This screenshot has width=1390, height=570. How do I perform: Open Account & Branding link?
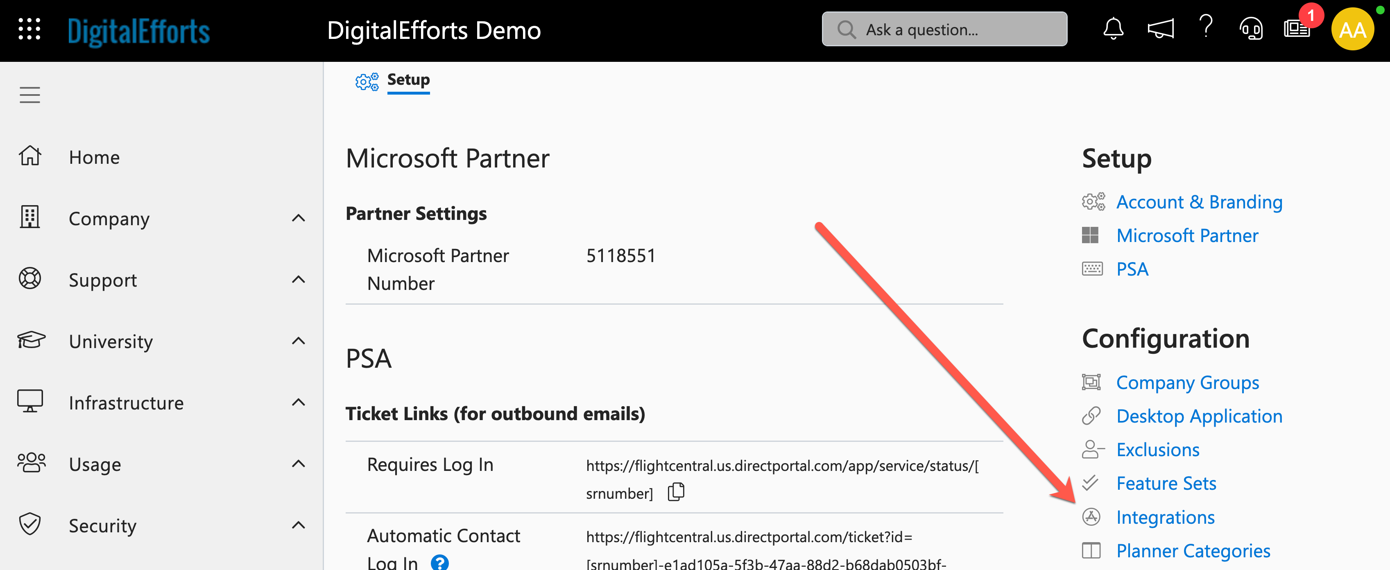1199,202
